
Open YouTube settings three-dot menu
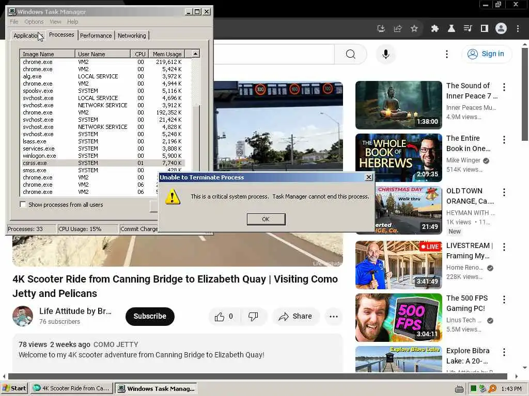[447, 54]
